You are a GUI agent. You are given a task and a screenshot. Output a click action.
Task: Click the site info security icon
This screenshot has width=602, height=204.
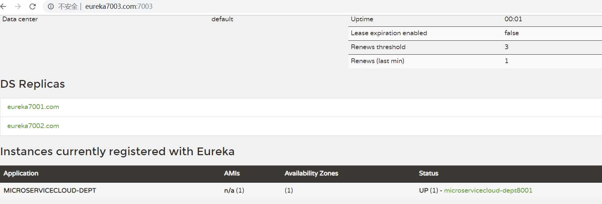click(x=51, y=6)
